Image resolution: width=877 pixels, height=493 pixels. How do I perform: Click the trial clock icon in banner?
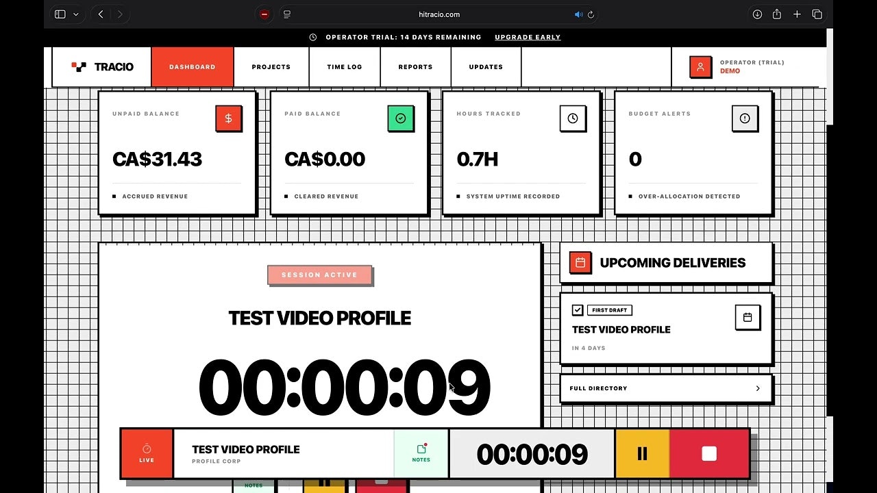[x=313, y=37]
